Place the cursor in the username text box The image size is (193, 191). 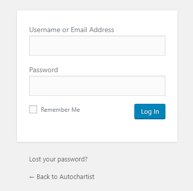coord(97,46)
